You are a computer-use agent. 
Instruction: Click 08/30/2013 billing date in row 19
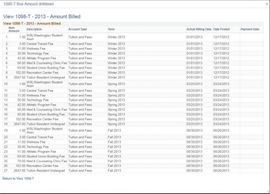[194, 131]
